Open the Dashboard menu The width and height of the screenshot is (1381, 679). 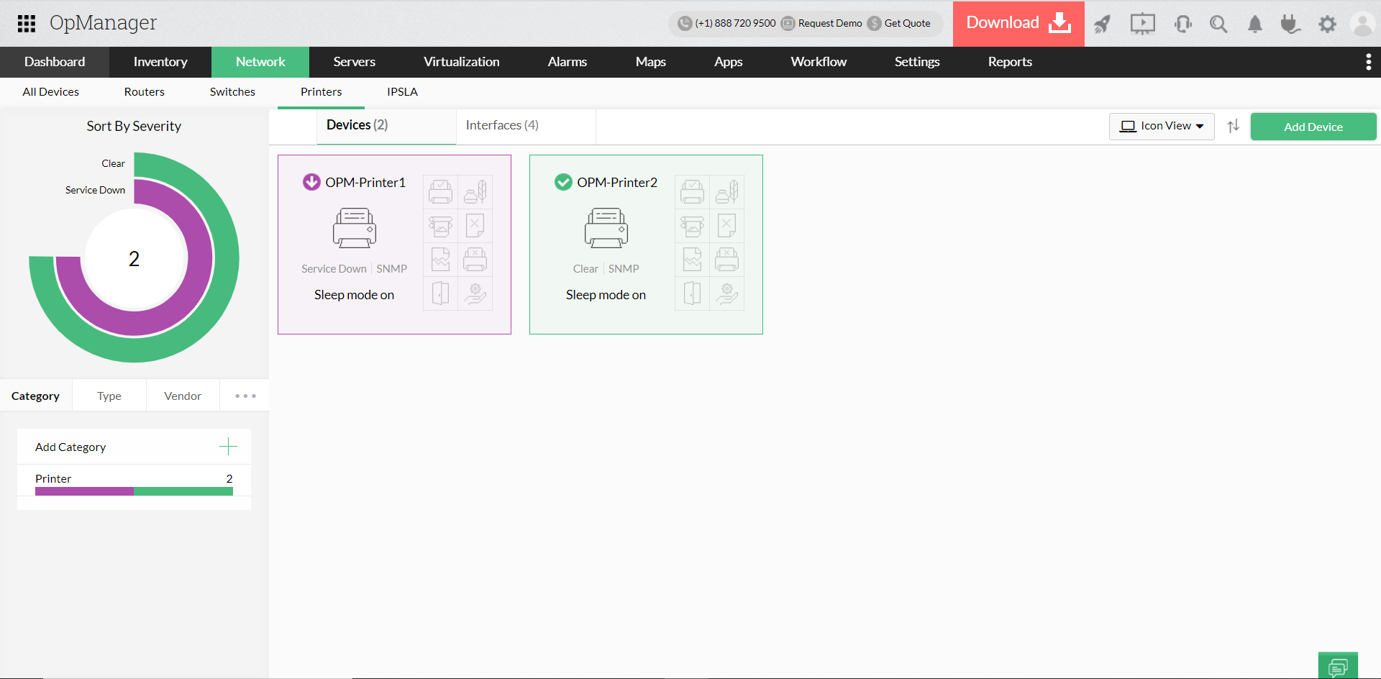coord(55,63)
